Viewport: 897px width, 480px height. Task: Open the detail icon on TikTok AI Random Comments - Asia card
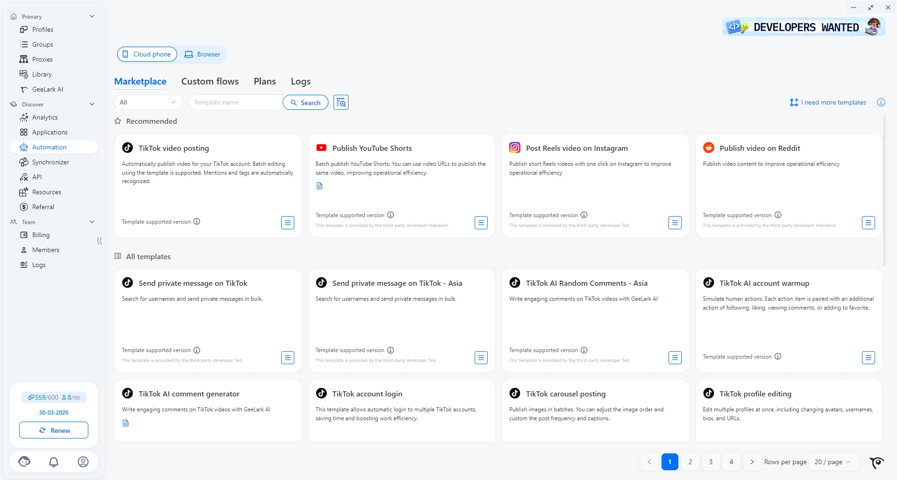pos(675,358)
